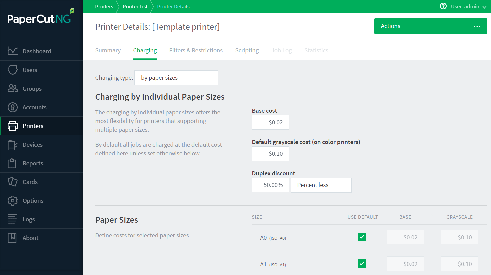
Task: Open the Scripting tab
Action: click(x=247, y=50)
